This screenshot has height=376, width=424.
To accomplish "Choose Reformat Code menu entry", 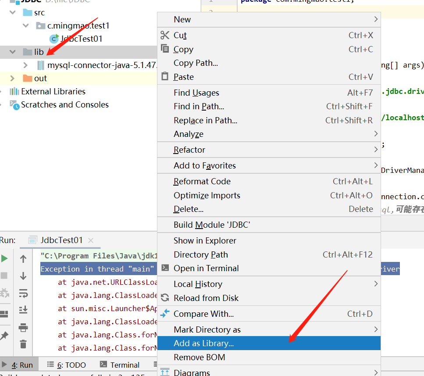I will tap(269, 181).
